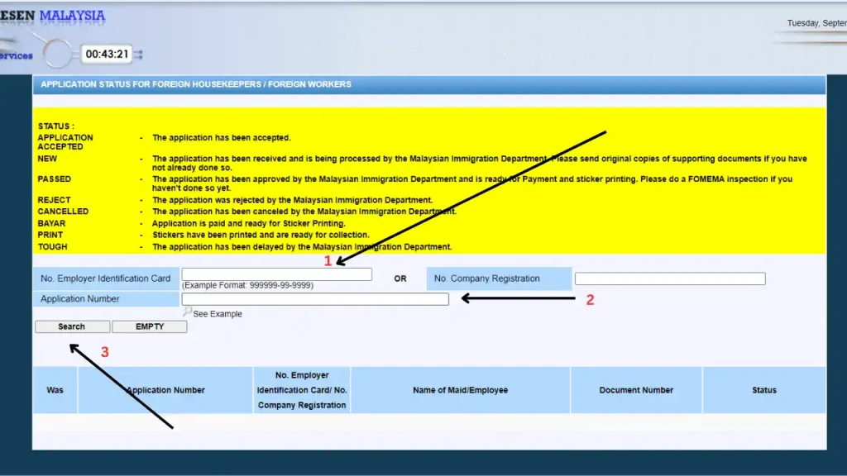Select the Status column header in results table
This screenshot has height=476, width=847.
click(x=763, y=390)
